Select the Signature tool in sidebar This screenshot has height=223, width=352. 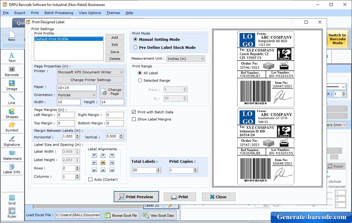coord(12,141)
